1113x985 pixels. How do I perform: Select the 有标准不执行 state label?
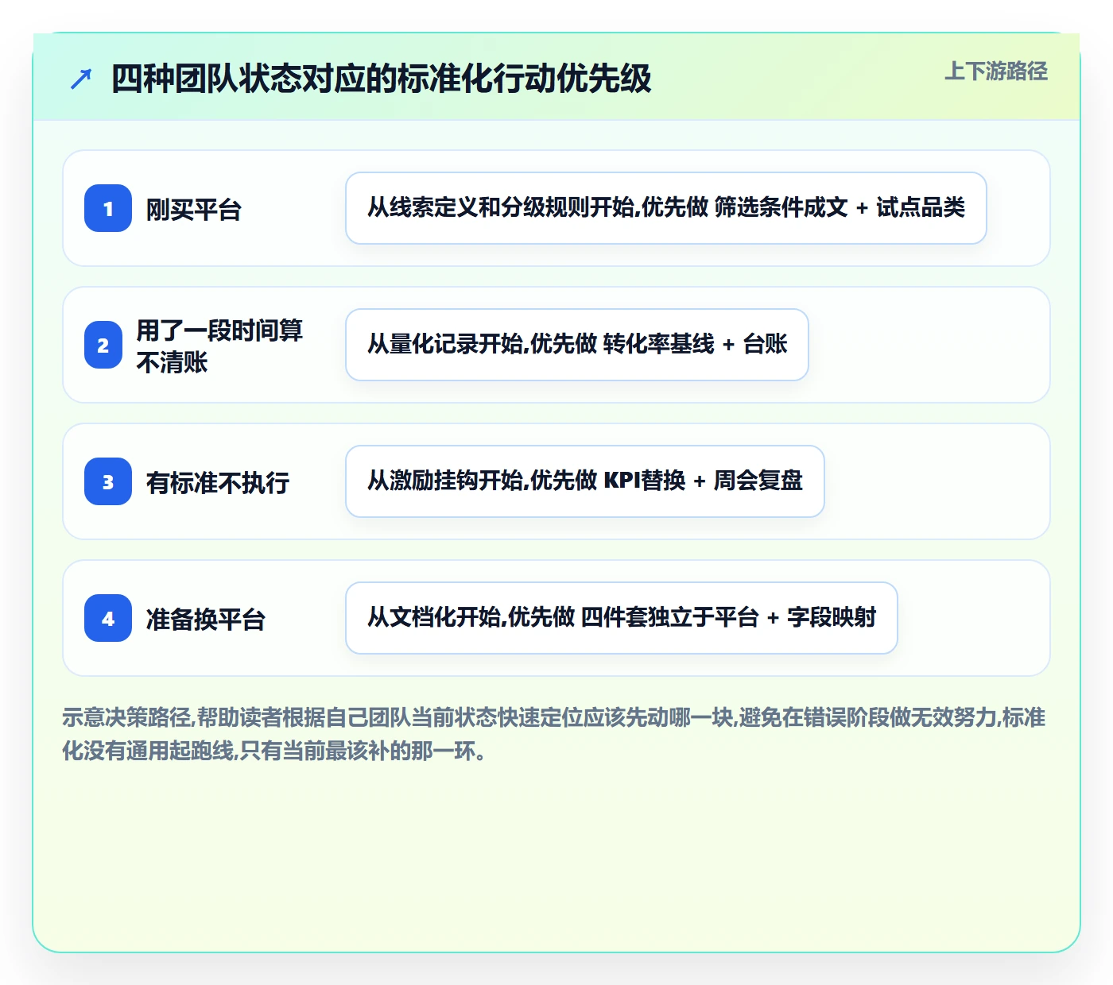(218, 482)
